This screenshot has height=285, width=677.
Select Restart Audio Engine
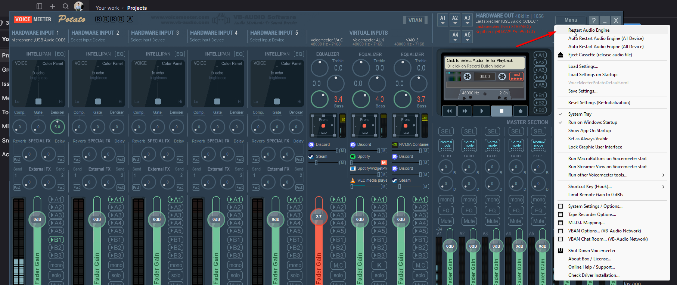point(589,30)
